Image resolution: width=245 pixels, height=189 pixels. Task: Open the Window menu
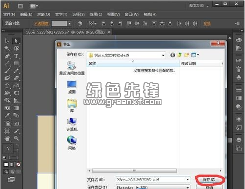131,15
